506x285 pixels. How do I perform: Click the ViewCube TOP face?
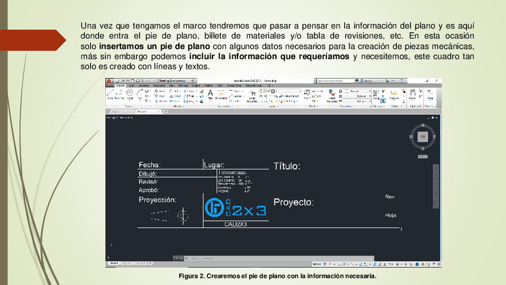[x=422, y=137]
